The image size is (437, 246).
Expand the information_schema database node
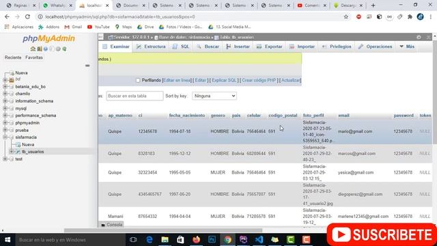coord(5,101)
